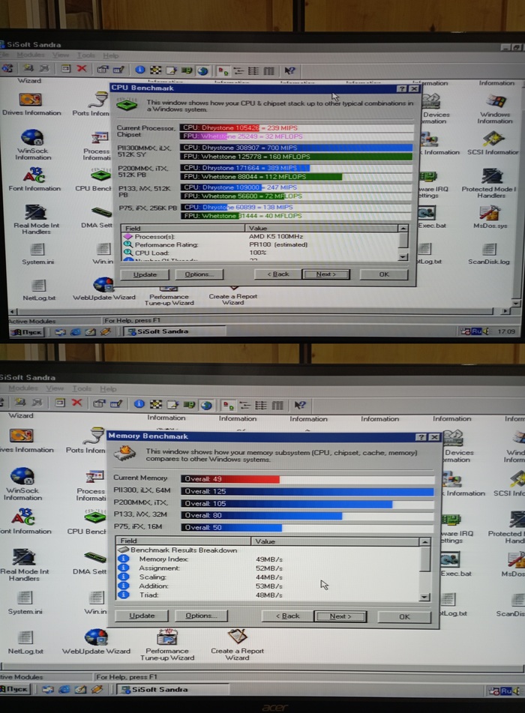Screen dimensions: 525x713
Task: Open the Help menu above the Memory Benchmark dialog
Action: [x=108, y=389]
